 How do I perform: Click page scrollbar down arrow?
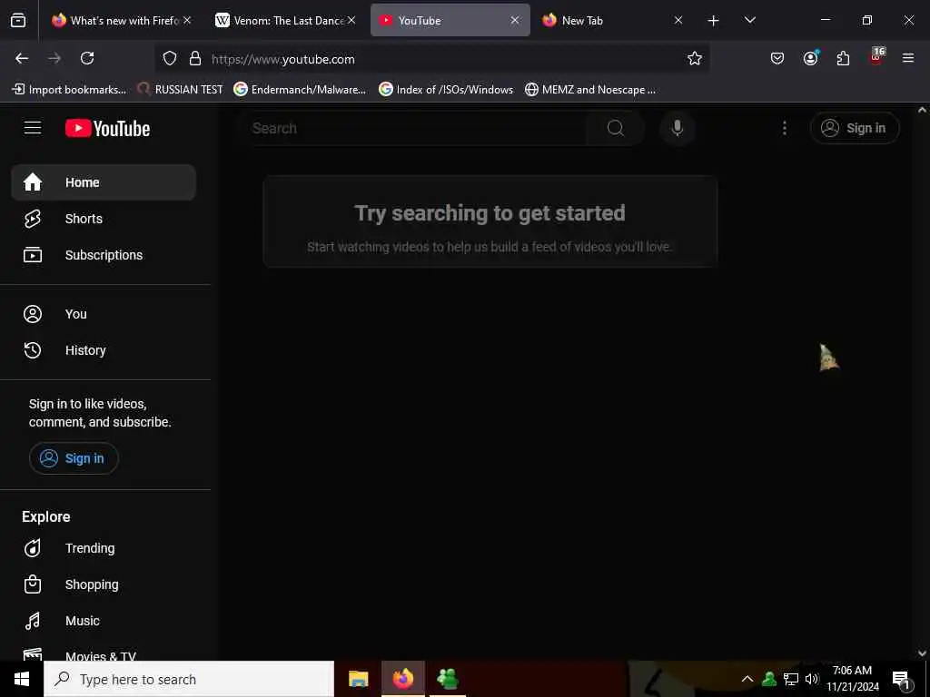tap(922, 653)
